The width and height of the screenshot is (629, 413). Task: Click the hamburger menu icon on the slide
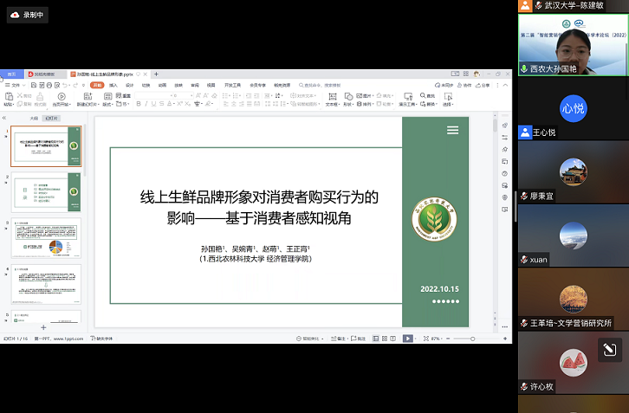point(452,130)
